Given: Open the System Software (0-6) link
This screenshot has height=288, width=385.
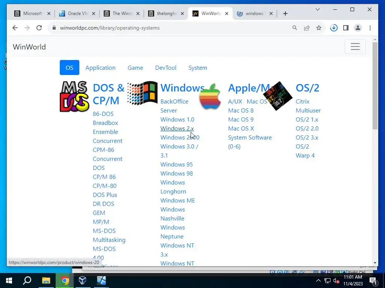Looking at the screenshot, I should tap(250, 142).
